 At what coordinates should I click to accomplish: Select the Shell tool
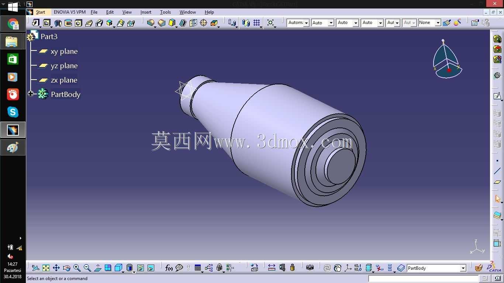[183, 23]
